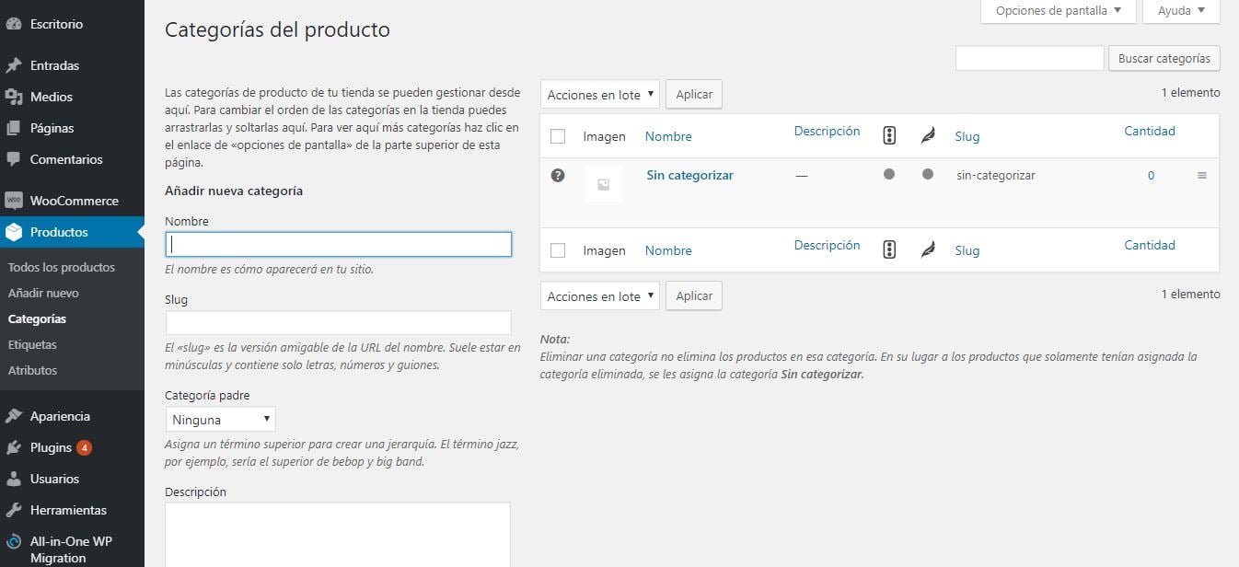Screen dimensions: 1239x567
Task: Tick the bottom table header checkbox
Action: tap(557, 249)
